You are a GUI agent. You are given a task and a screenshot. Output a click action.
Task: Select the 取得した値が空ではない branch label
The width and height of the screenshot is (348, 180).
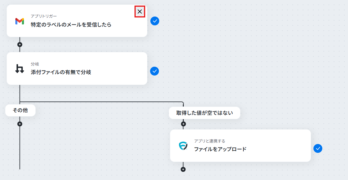[x=204, y=113]
